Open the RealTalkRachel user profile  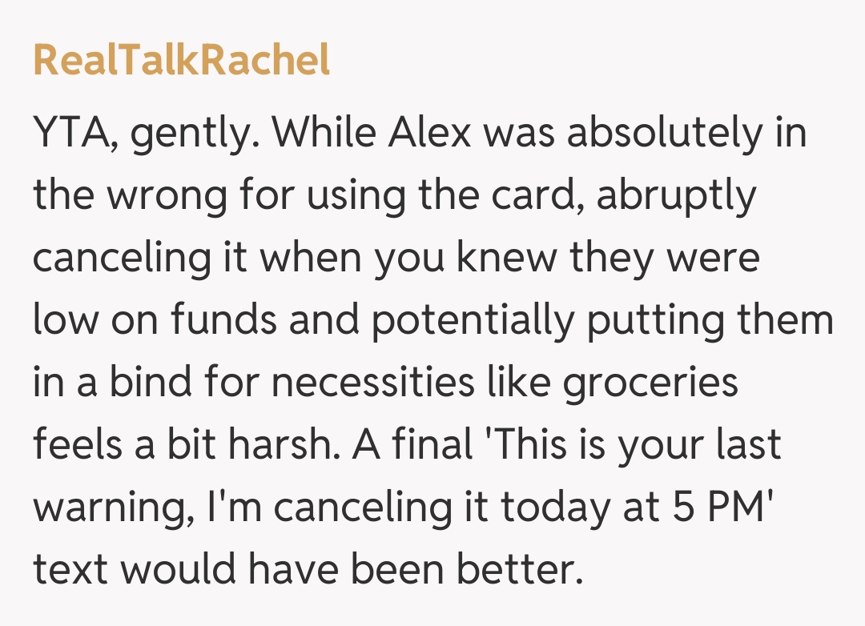tap(181, 60)
